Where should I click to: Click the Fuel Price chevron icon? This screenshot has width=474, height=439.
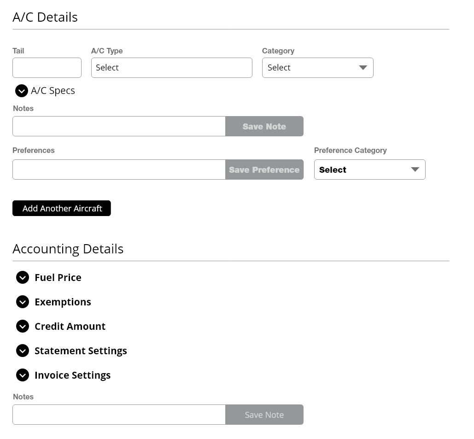coord(23,277)
